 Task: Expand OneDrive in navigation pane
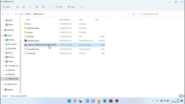(2, 30)
